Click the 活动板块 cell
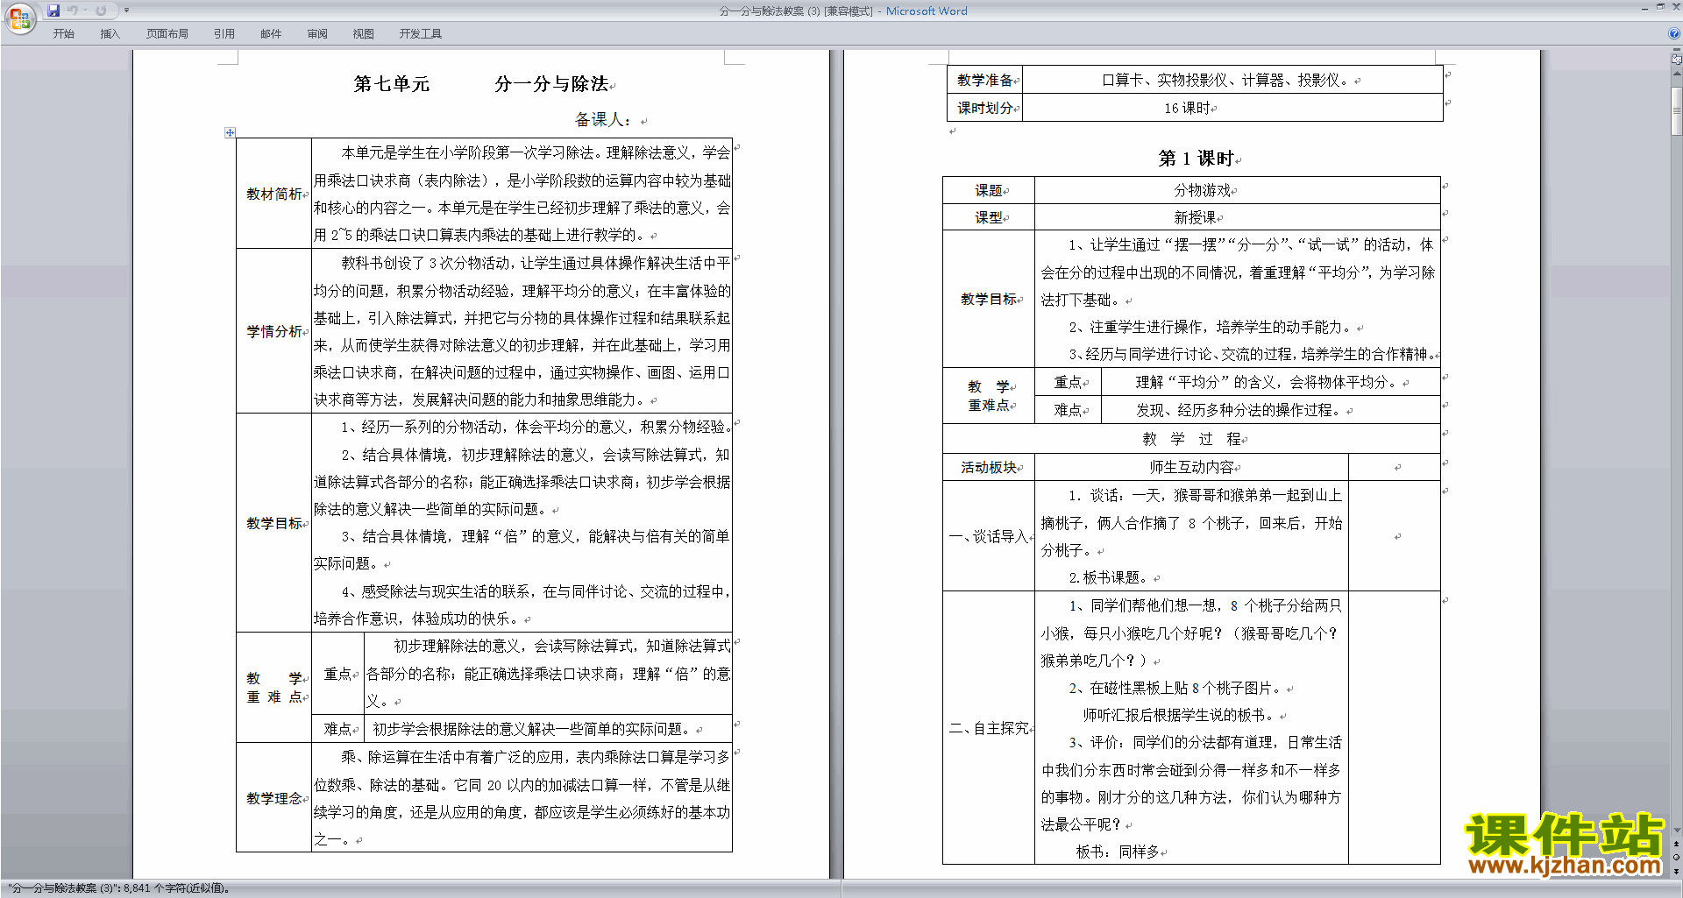 click(989, 467)
